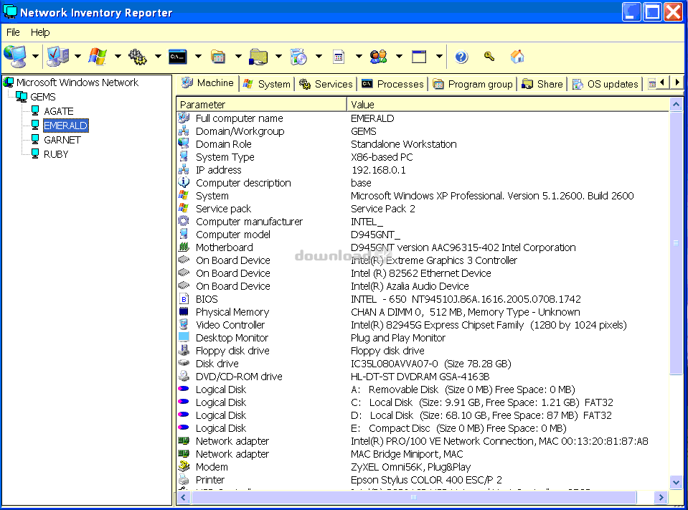This screenshot has height=510, width=688.
Task: Open the File menu
Action: click(13, 32)
